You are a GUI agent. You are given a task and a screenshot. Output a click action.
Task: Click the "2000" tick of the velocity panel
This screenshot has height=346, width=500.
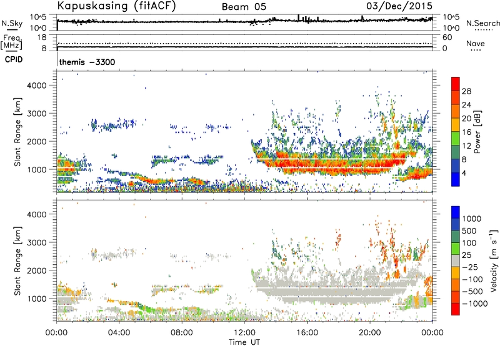tap(36, 270)
